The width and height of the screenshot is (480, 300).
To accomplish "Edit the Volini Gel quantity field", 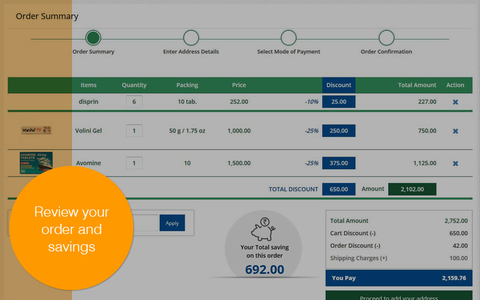I will click(x=134, y=131).
